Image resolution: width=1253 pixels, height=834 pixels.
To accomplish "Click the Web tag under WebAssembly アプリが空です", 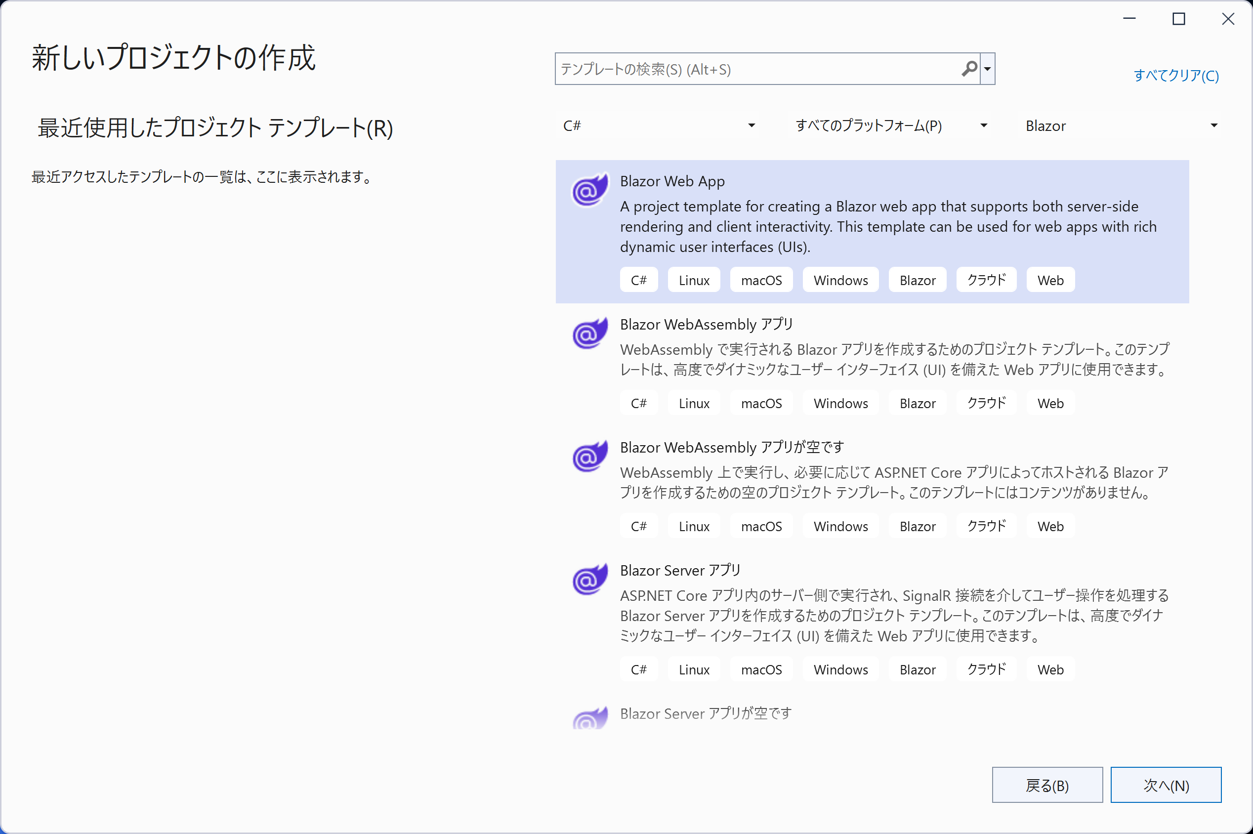I will 1050,526.
